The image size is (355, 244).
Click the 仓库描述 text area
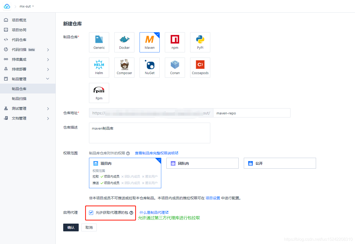150,133
